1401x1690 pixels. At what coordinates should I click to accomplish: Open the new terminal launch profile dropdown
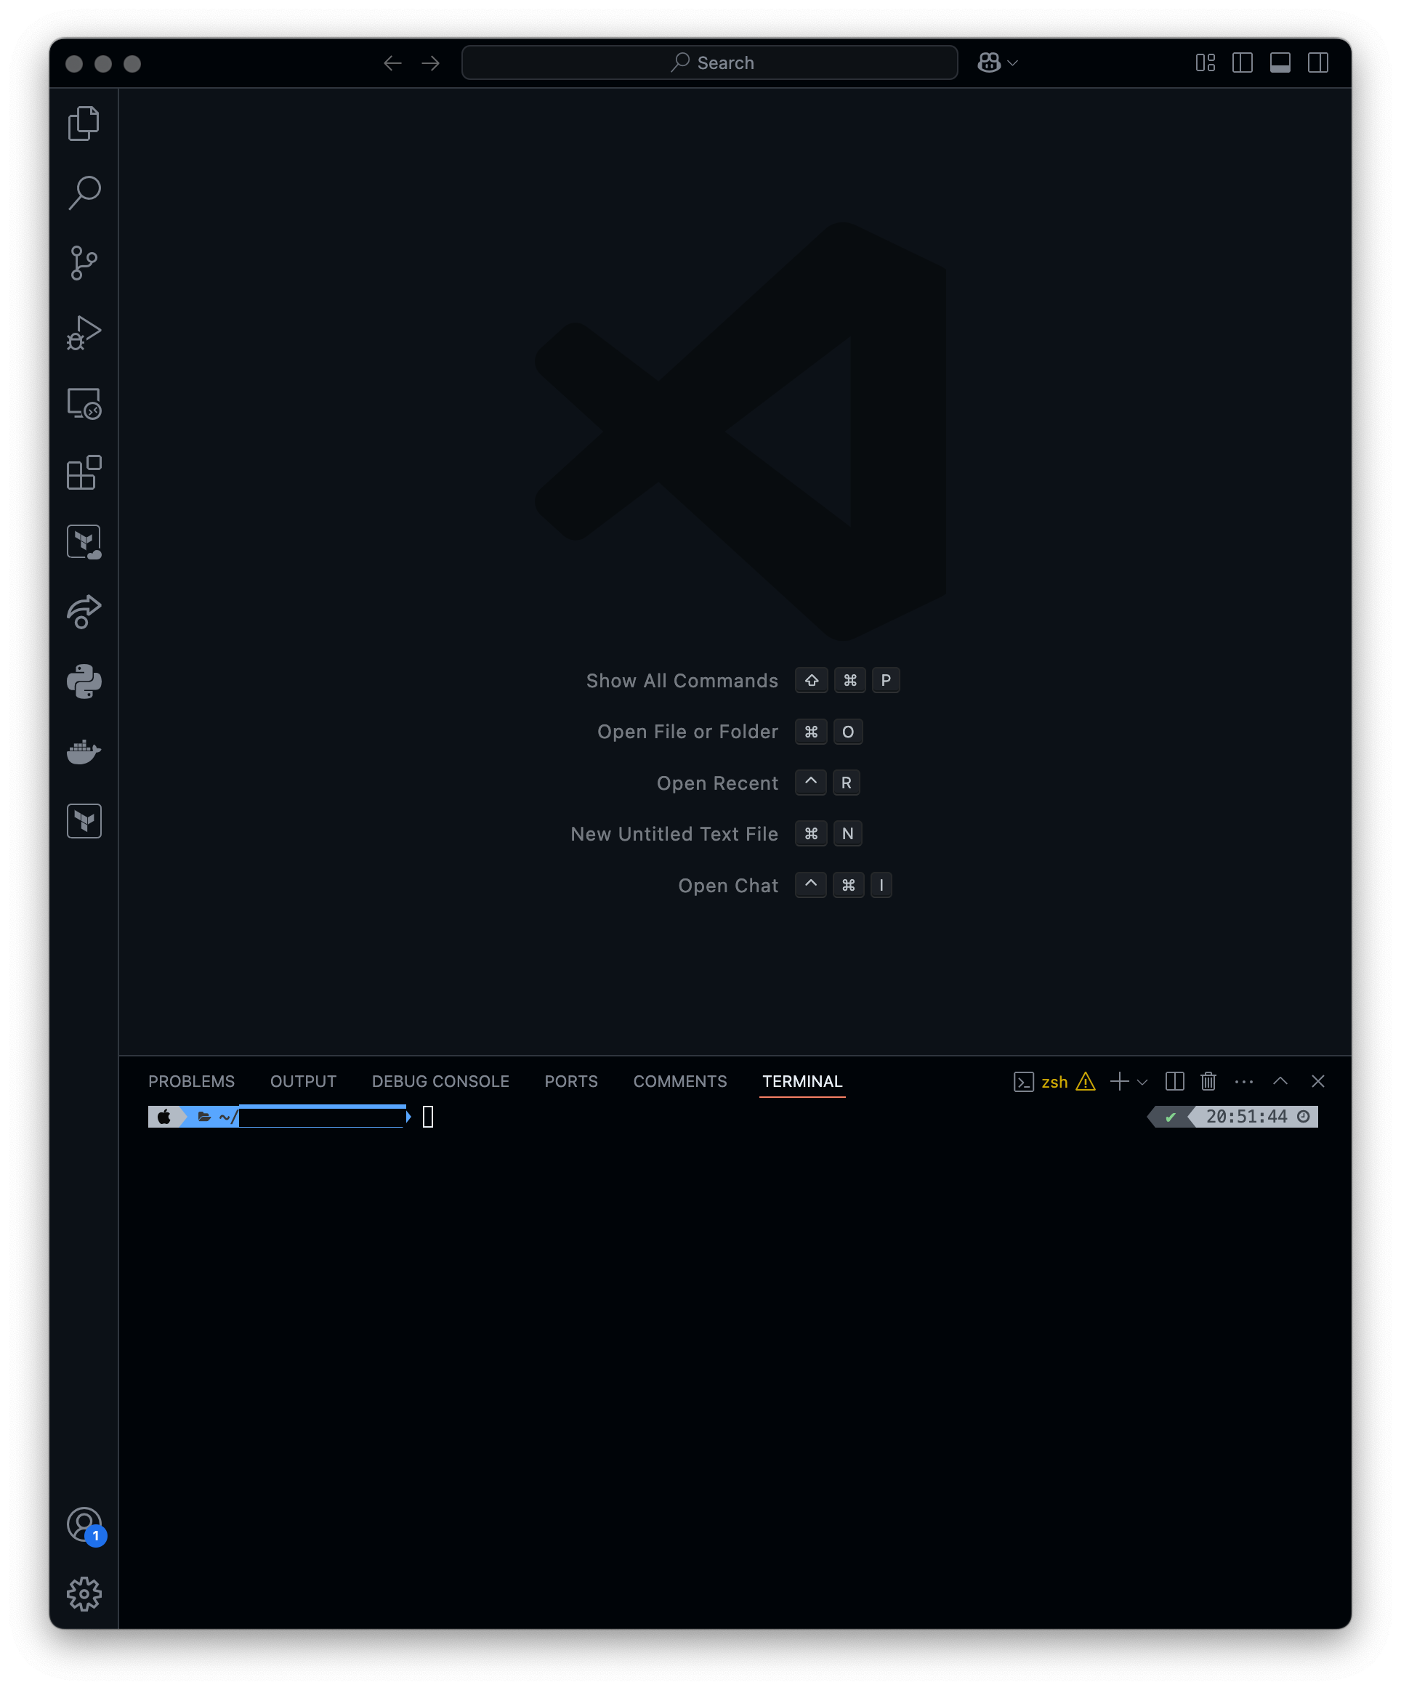pos(1143,1082)
